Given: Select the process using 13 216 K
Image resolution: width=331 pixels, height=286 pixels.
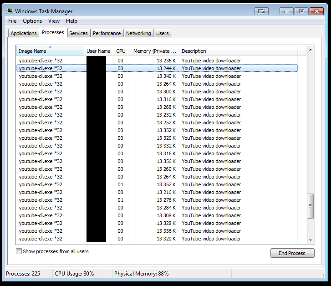Looking at the screenshot, I should coord(157,192).
